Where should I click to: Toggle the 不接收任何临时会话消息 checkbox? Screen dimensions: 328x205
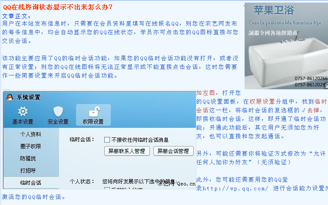pos(107,140)
